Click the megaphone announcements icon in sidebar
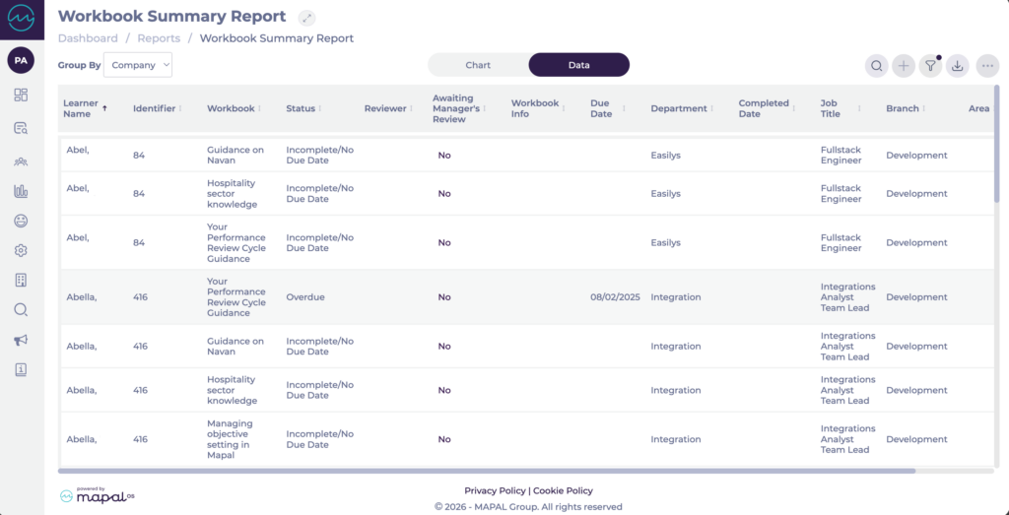The height and width of the screenshot is (515, 1009). pyautogui.click(x=21, y=340)
